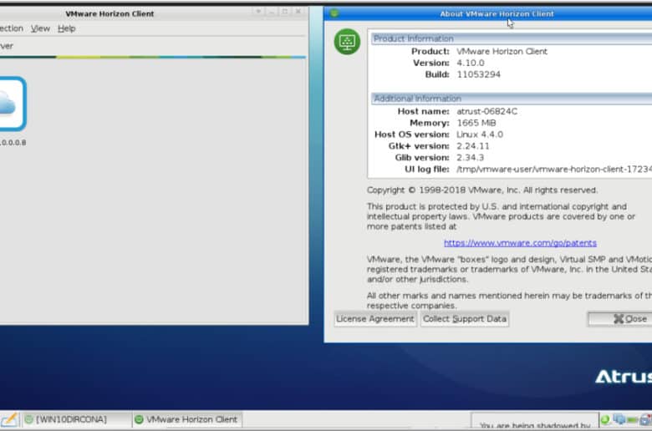Click the version value 4.10.0
The image size is (652, 431).
coord(471,63)
